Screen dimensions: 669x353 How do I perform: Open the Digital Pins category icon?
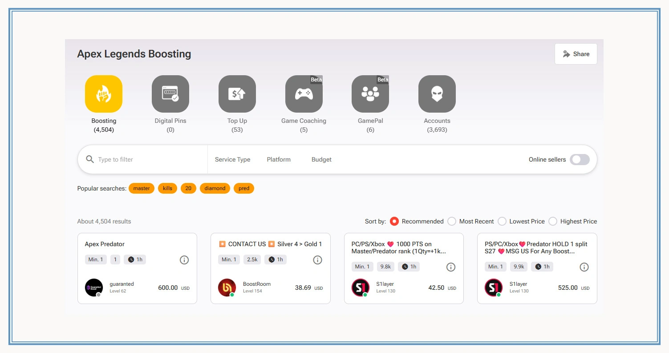[170, 94]
